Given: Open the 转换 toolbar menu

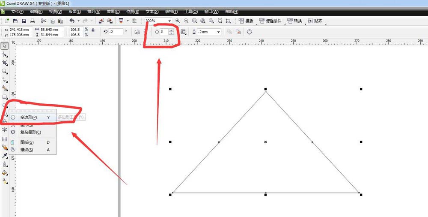Looking at the screenshot, I should [x=295, y=21].
